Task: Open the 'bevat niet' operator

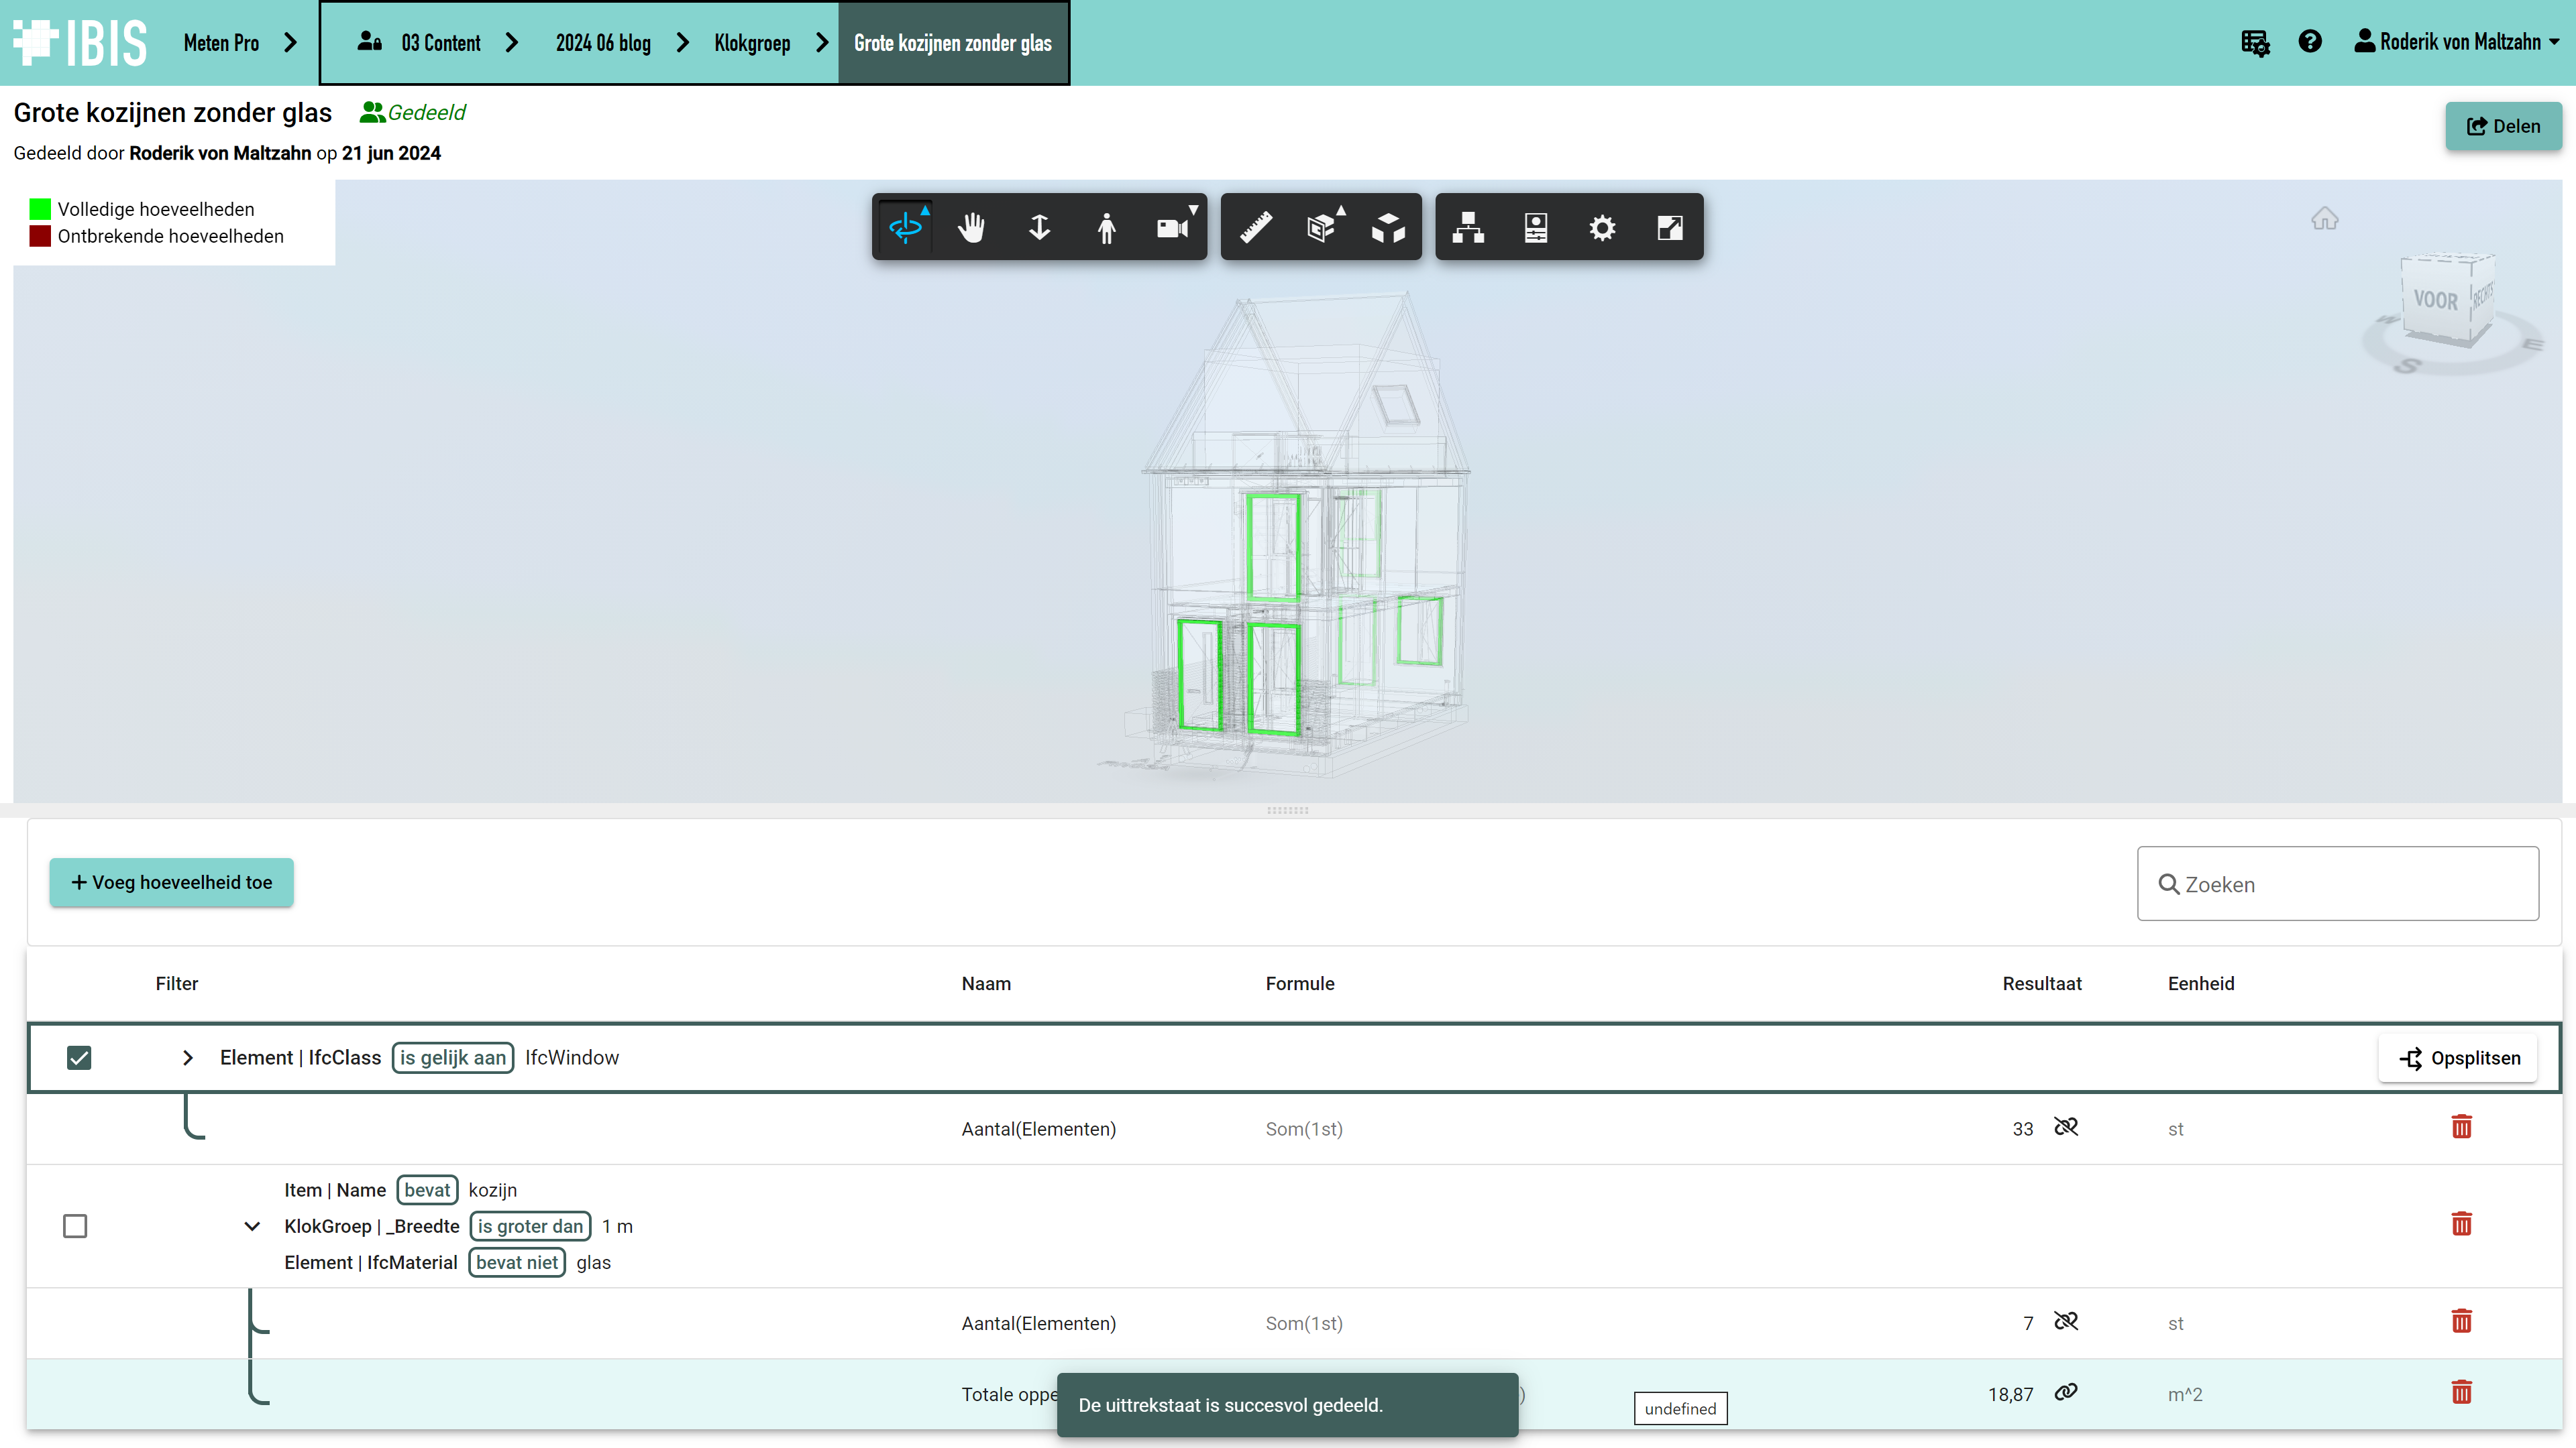Action: pyautogui.click(x=517, y=1262)
